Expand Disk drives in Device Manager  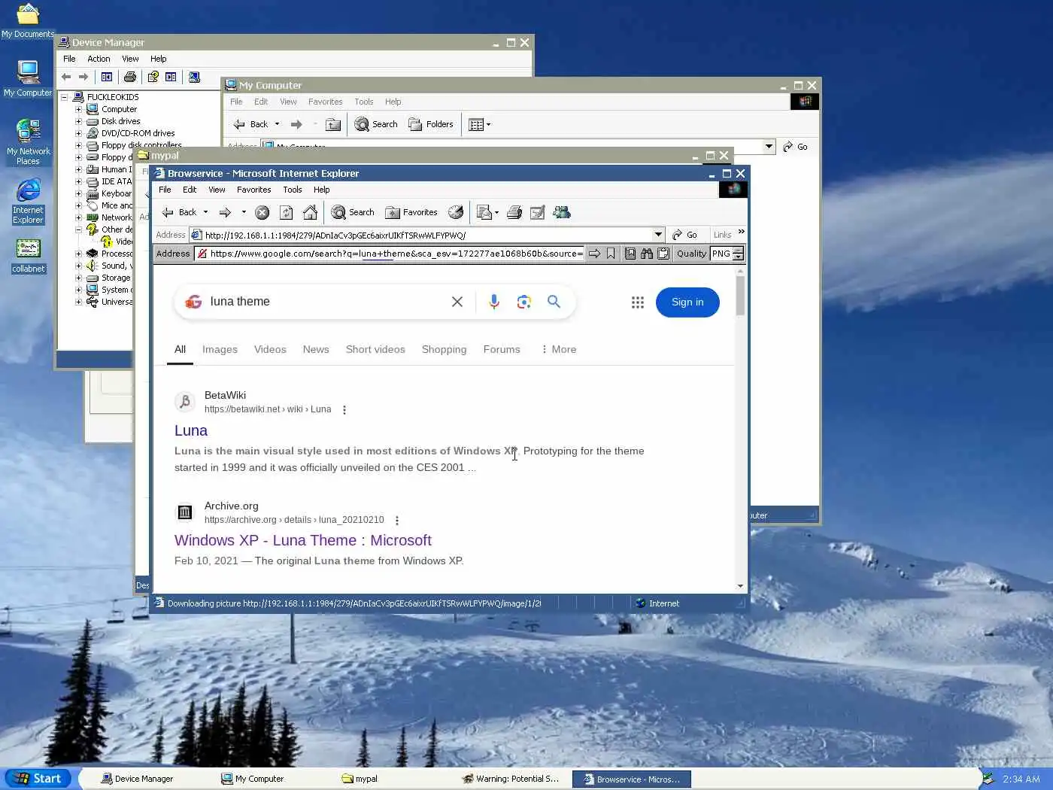[78, 121]
